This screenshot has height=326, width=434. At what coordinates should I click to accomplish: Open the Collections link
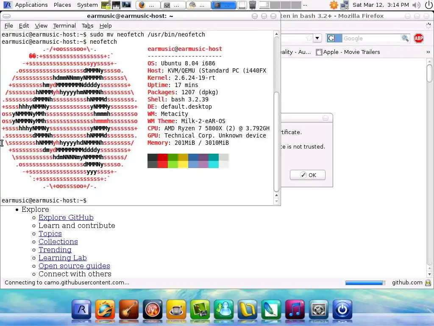click(x=58, y=242)
